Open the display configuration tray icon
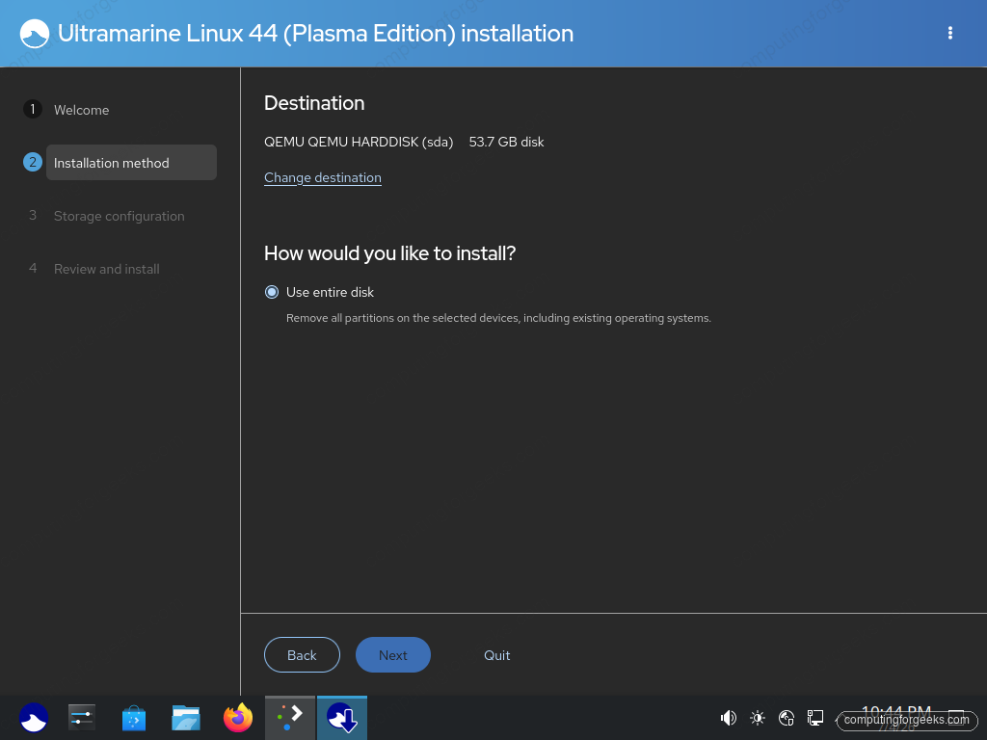Viewport: 987px width, 740px height. tap(815, 717)
